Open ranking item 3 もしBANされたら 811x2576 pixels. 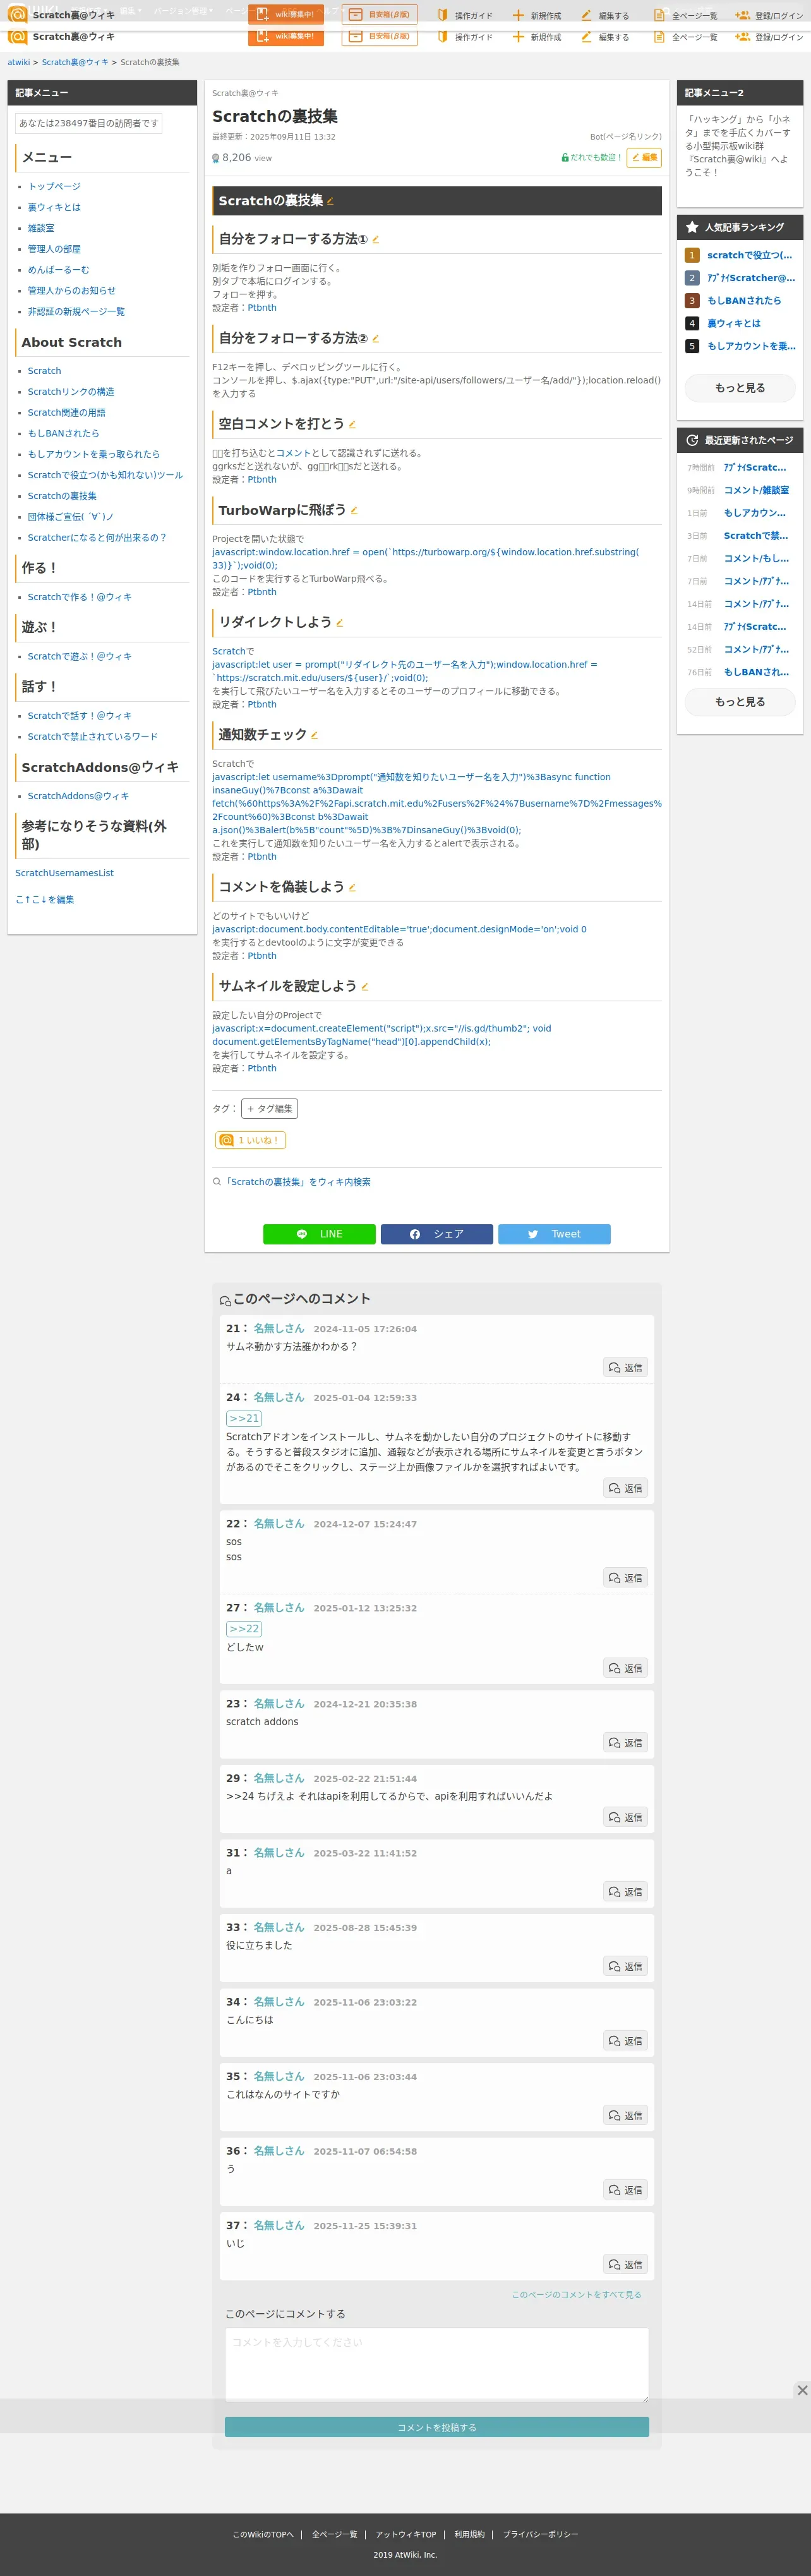point(744,301)
